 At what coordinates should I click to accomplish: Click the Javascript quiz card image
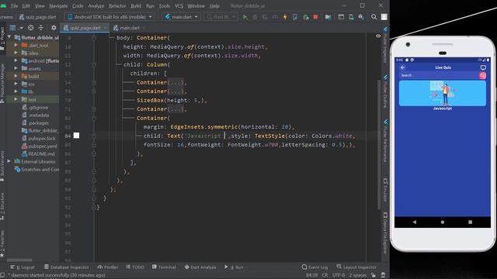[443, 93]
